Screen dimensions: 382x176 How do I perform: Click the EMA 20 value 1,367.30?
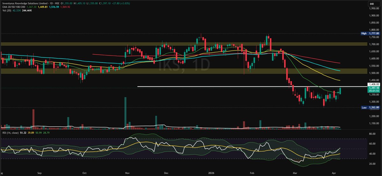coord(32,7)
